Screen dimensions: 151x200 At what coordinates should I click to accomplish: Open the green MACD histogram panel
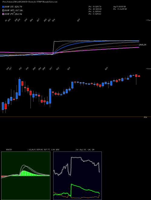point(26,176)
